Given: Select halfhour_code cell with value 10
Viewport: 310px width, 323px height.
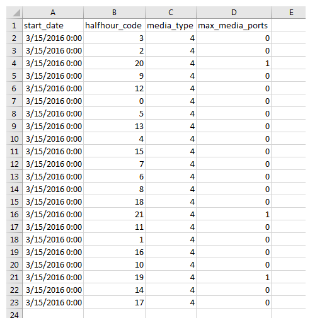Looking at the screenshot, I should click(114, 264).
